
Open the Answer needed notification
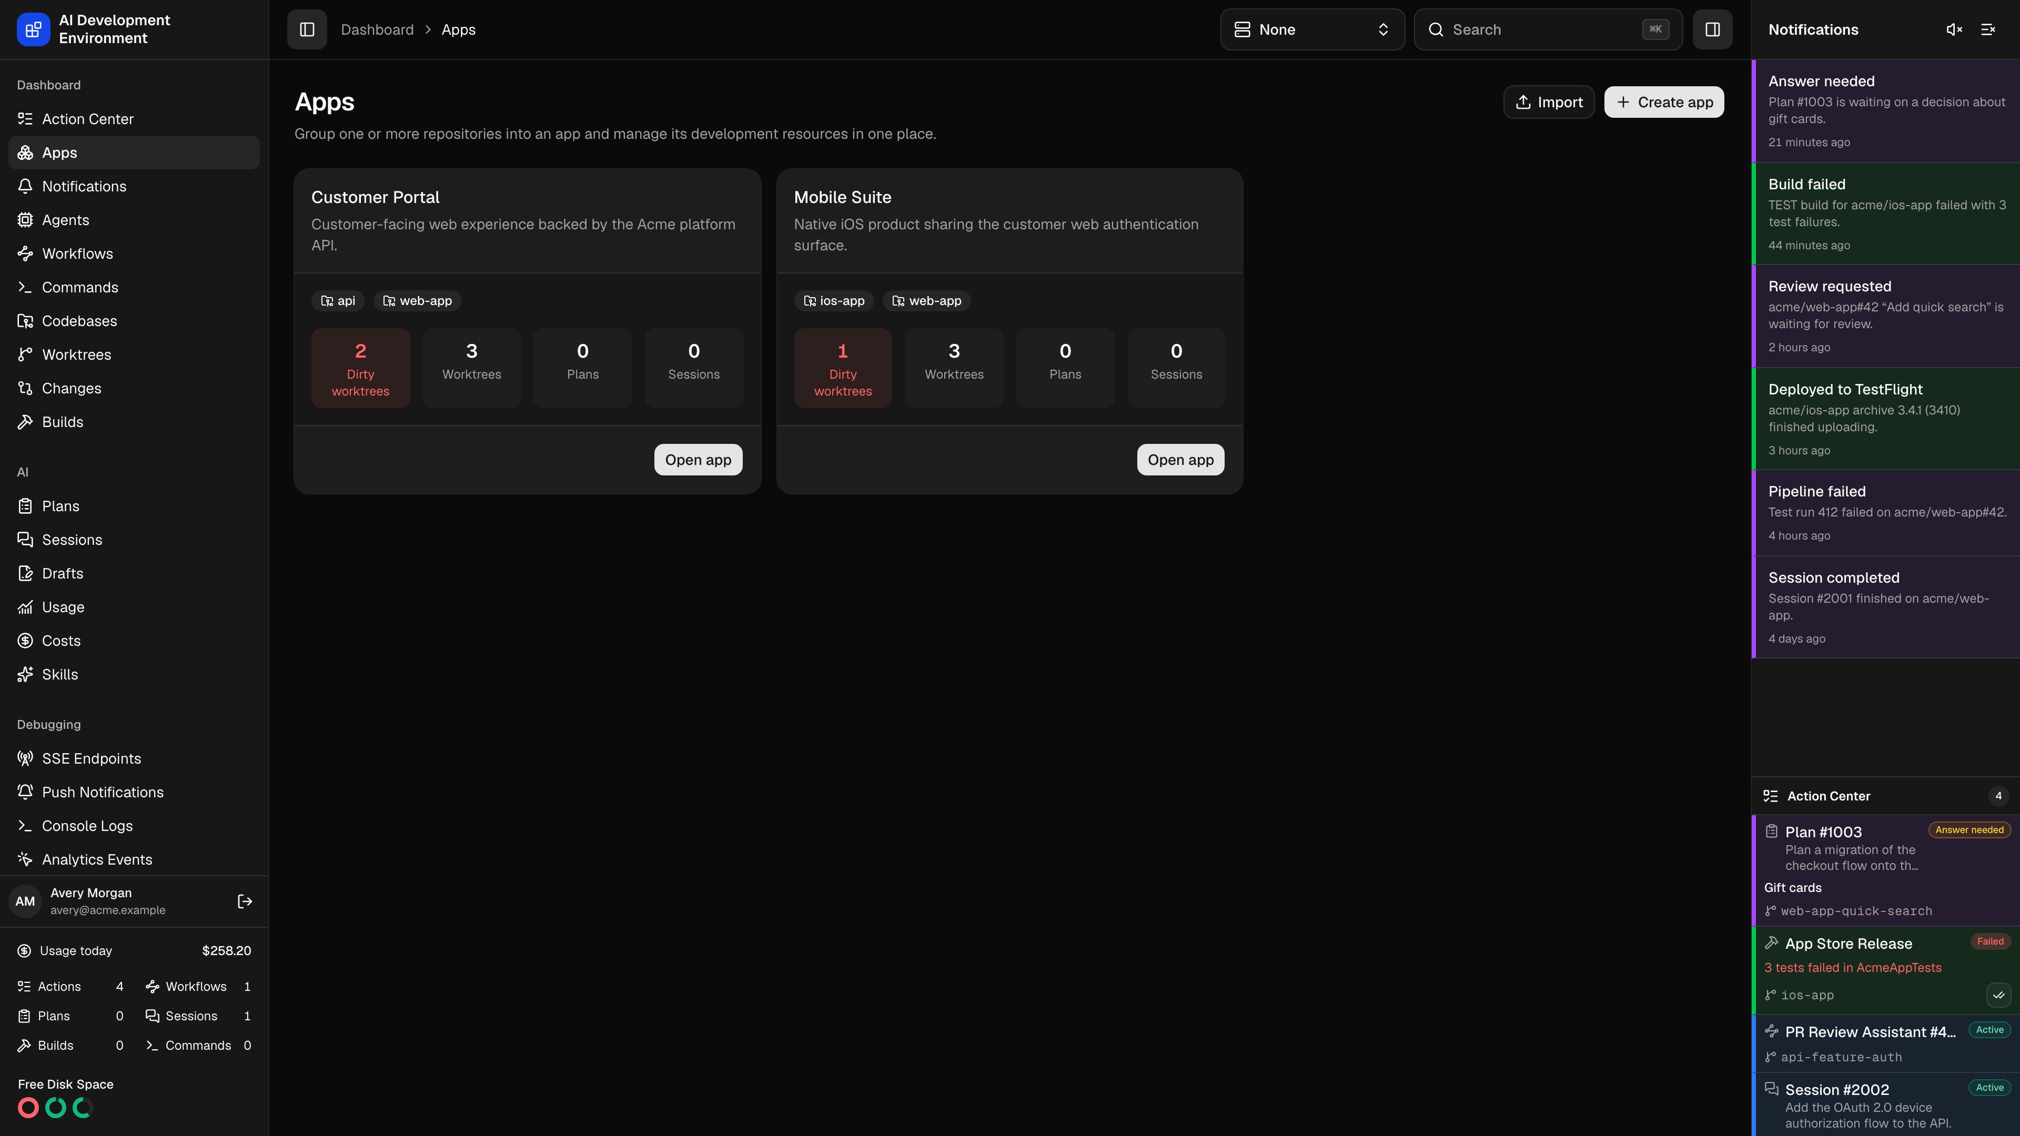[1886, 110]
